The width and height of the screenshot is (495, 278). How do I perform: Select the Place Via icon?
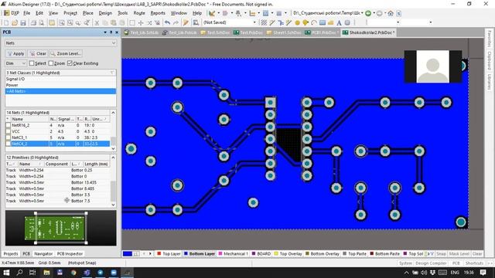[306, 22]
